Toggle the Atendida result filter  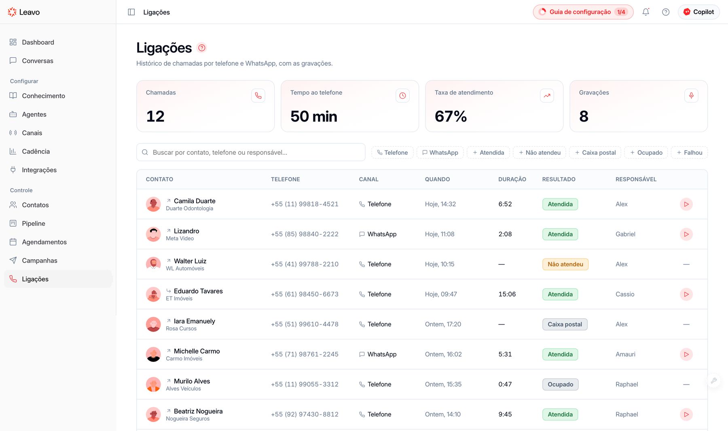point(488,153)
